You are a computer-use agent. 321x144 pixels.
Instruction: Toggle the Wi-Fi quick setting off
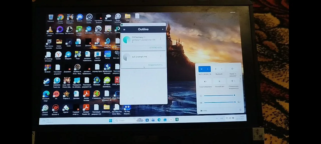(202, 69)
